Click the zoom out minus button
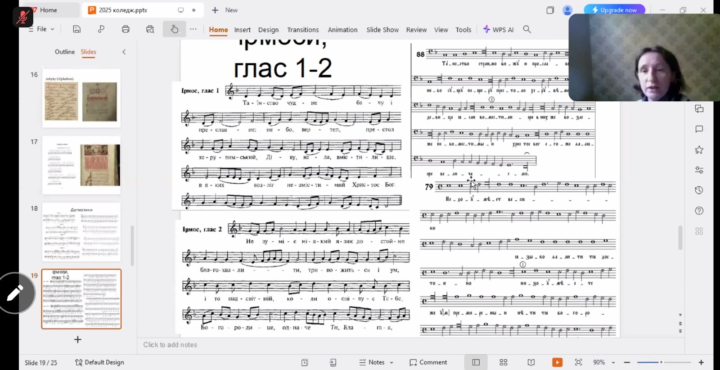The height and width of the screenshot is (370, 720). (627, 362)
